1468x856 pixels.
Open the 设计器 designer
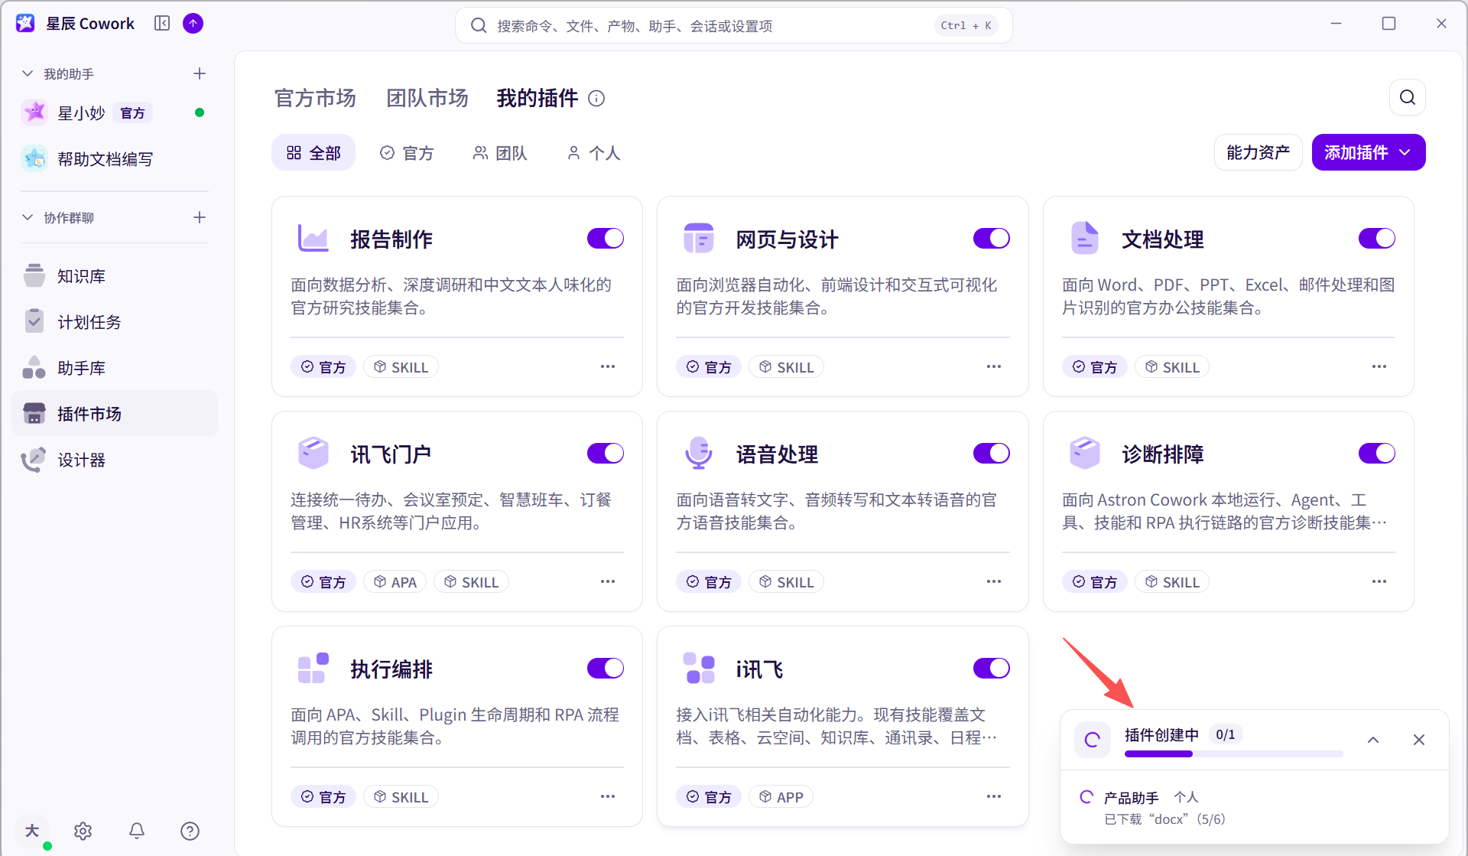click(115, 460)
